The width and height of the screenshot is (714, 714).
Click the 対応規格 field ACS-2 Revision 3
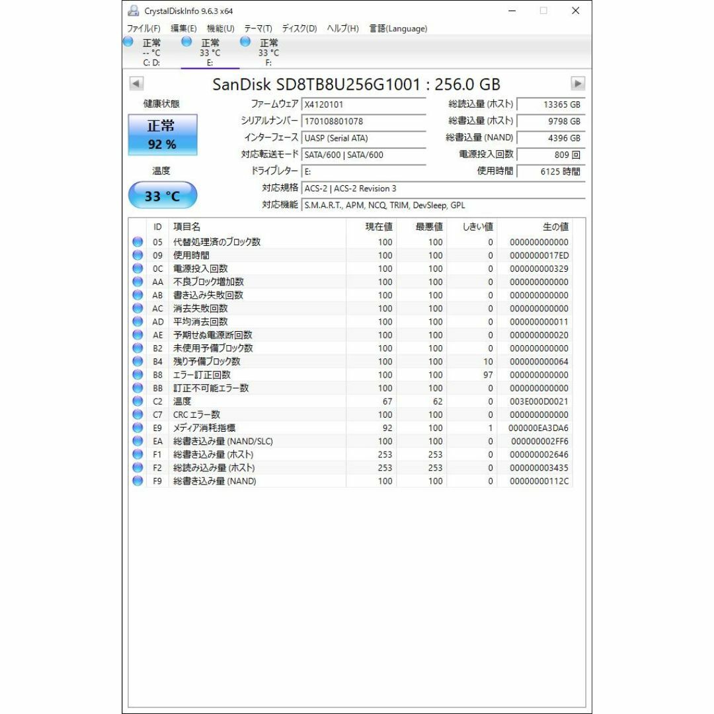pos(443,188)
